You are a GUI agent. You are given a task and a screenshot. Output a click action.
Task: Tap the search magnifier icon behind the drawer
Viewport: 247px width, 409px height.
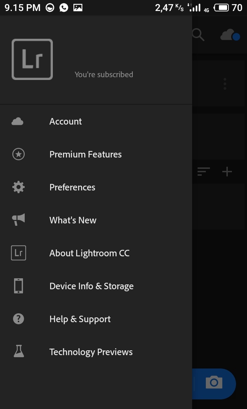[x=198, y=34]
